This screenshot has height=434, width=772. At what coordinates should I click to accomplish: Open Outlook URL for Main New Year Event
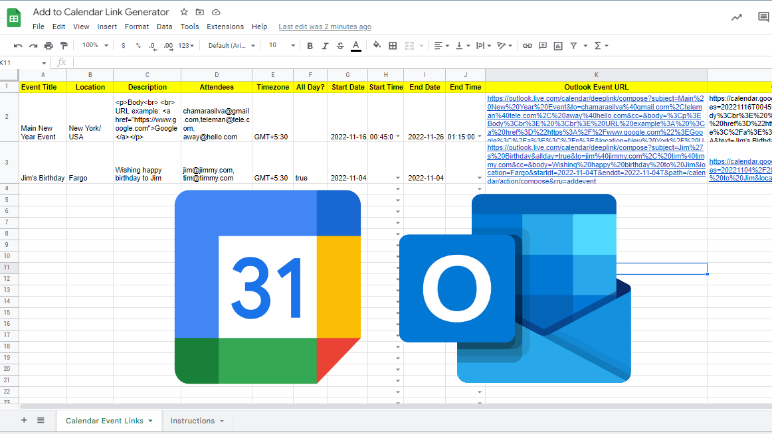coord(596,119)
